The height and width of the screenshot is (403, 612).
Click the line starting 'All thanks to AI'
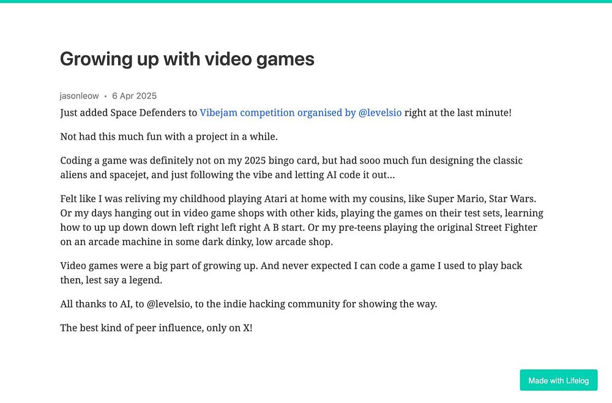pyautogui.click(x=248, y=304)
